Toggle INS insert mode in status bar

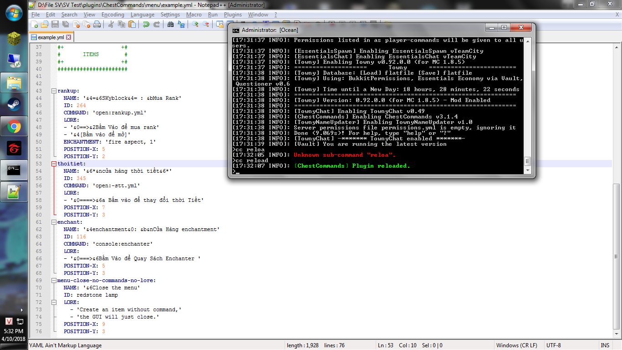[x=605, y=345]
